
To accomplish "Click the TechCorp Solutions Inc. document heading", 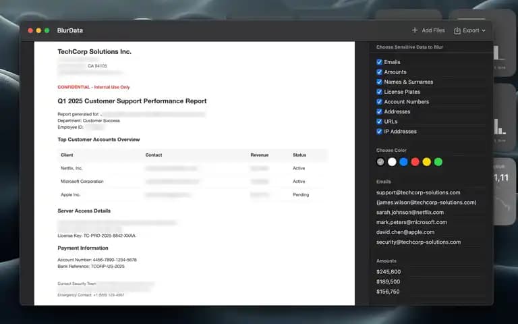I will [x=94, y=51].
